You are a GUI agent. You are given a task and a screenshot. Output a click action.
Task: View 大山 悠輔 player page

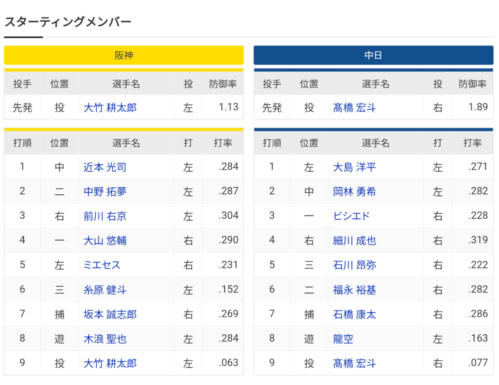105,241
